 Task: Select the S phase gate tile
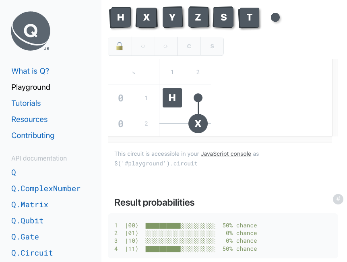[223, 17]
